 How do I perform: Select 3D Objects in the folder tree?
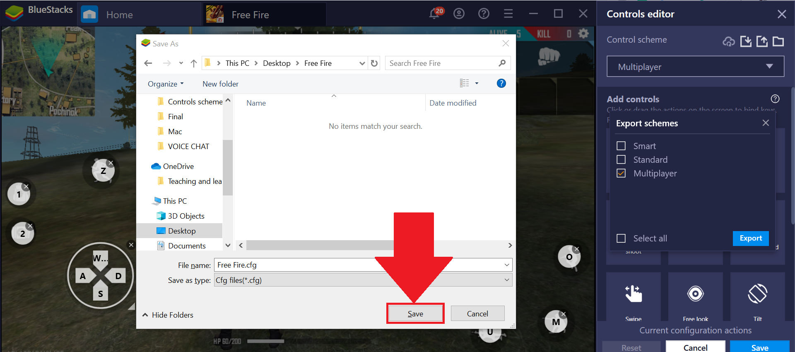(x=181, y=216)
